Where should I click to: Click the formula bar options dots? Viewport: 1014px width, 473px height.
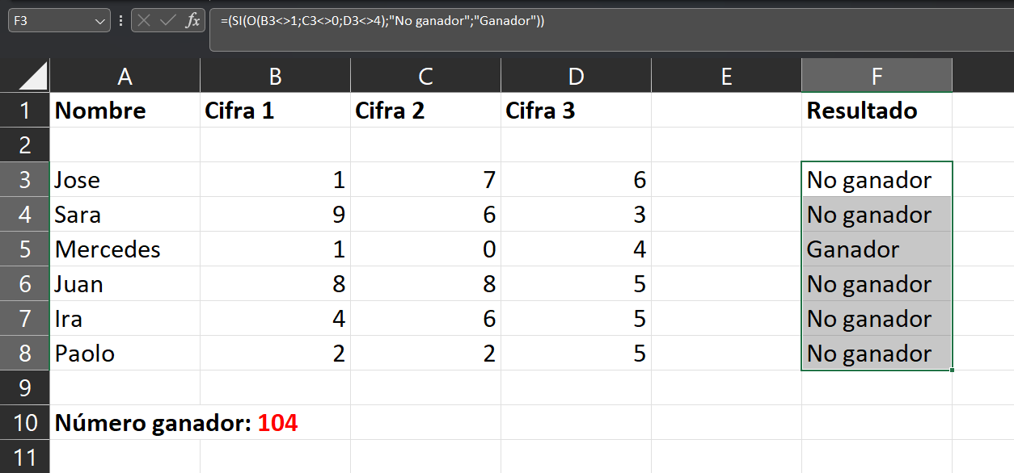point(120,21)
